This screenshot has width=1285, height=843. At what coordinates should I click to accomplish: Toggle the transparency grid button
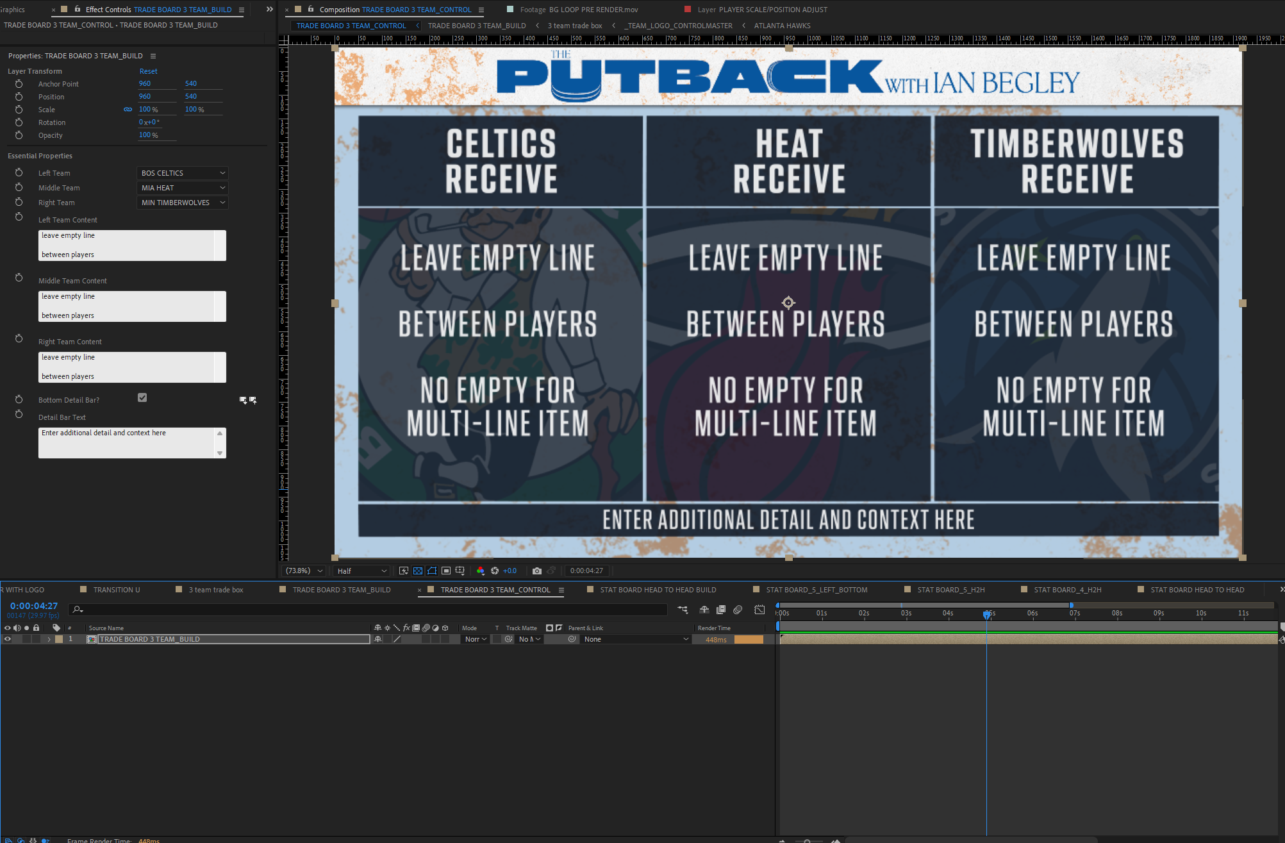418,571
